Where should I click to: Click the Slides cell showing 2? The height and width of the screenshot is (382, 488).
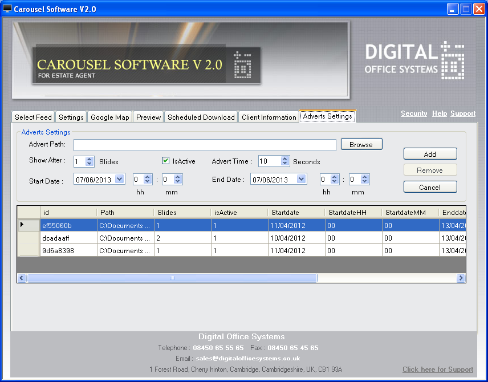click(182, 238)
